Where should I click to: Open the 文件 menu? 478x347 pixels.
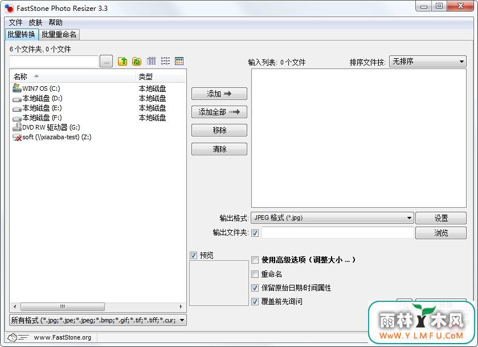[15, 22]
